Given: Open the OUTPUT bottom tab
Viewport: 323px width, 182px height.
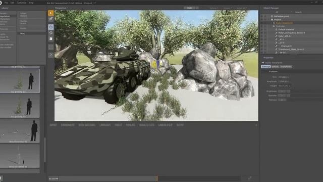Looking at the screenshot, I should coord(180,125).
